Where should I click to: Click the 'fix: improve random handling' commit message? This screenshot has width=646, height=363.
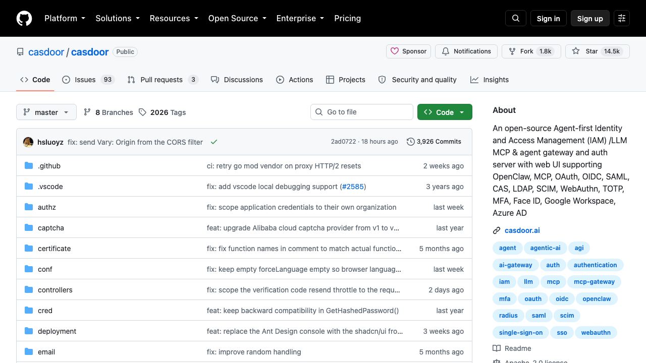254,352
